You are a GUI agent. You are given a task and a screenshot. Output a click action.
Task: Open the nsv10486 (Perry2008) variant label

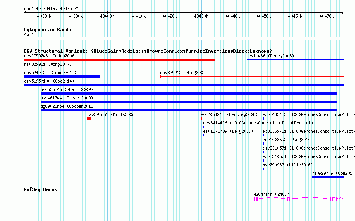coord(270,56)
